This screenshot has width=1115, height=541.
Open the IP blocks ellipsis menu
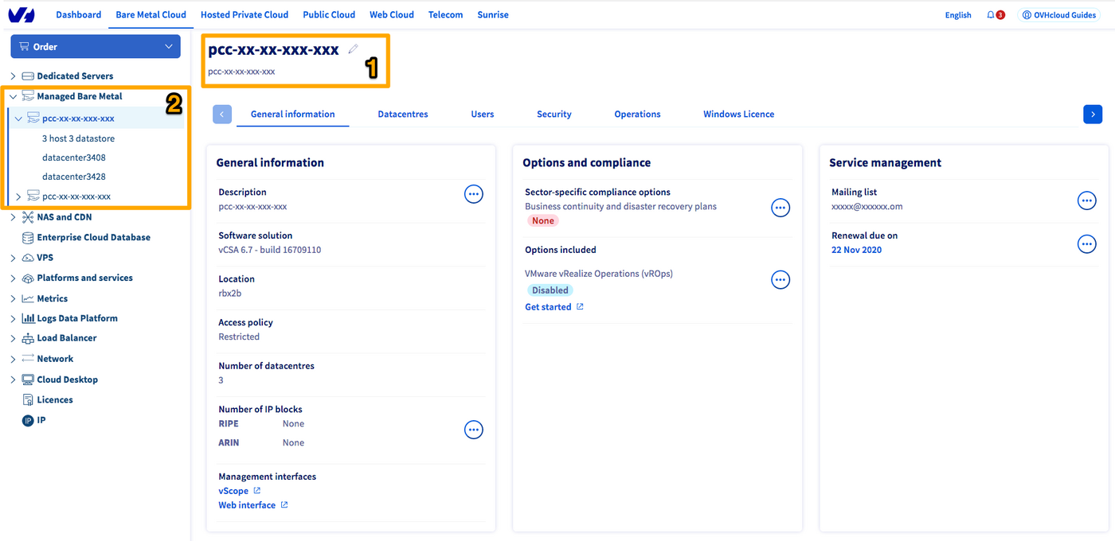click(x=474, y=430)
